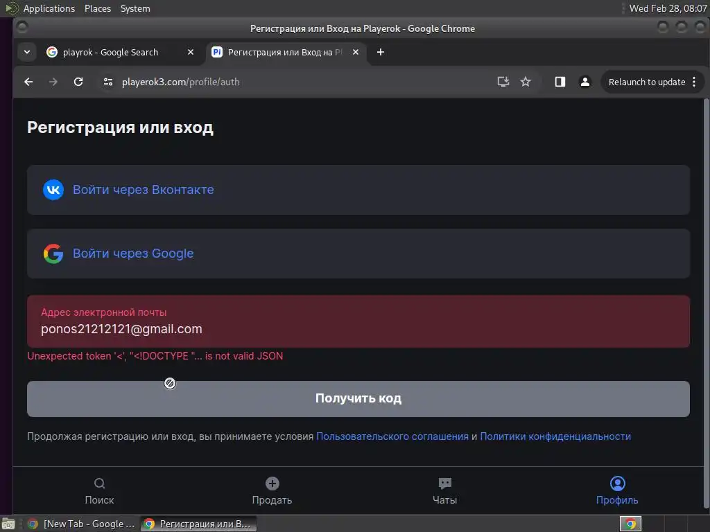Click the Chrome window menu button at title bar left
This screenshot has height=532, width=710.
point(21,28)
